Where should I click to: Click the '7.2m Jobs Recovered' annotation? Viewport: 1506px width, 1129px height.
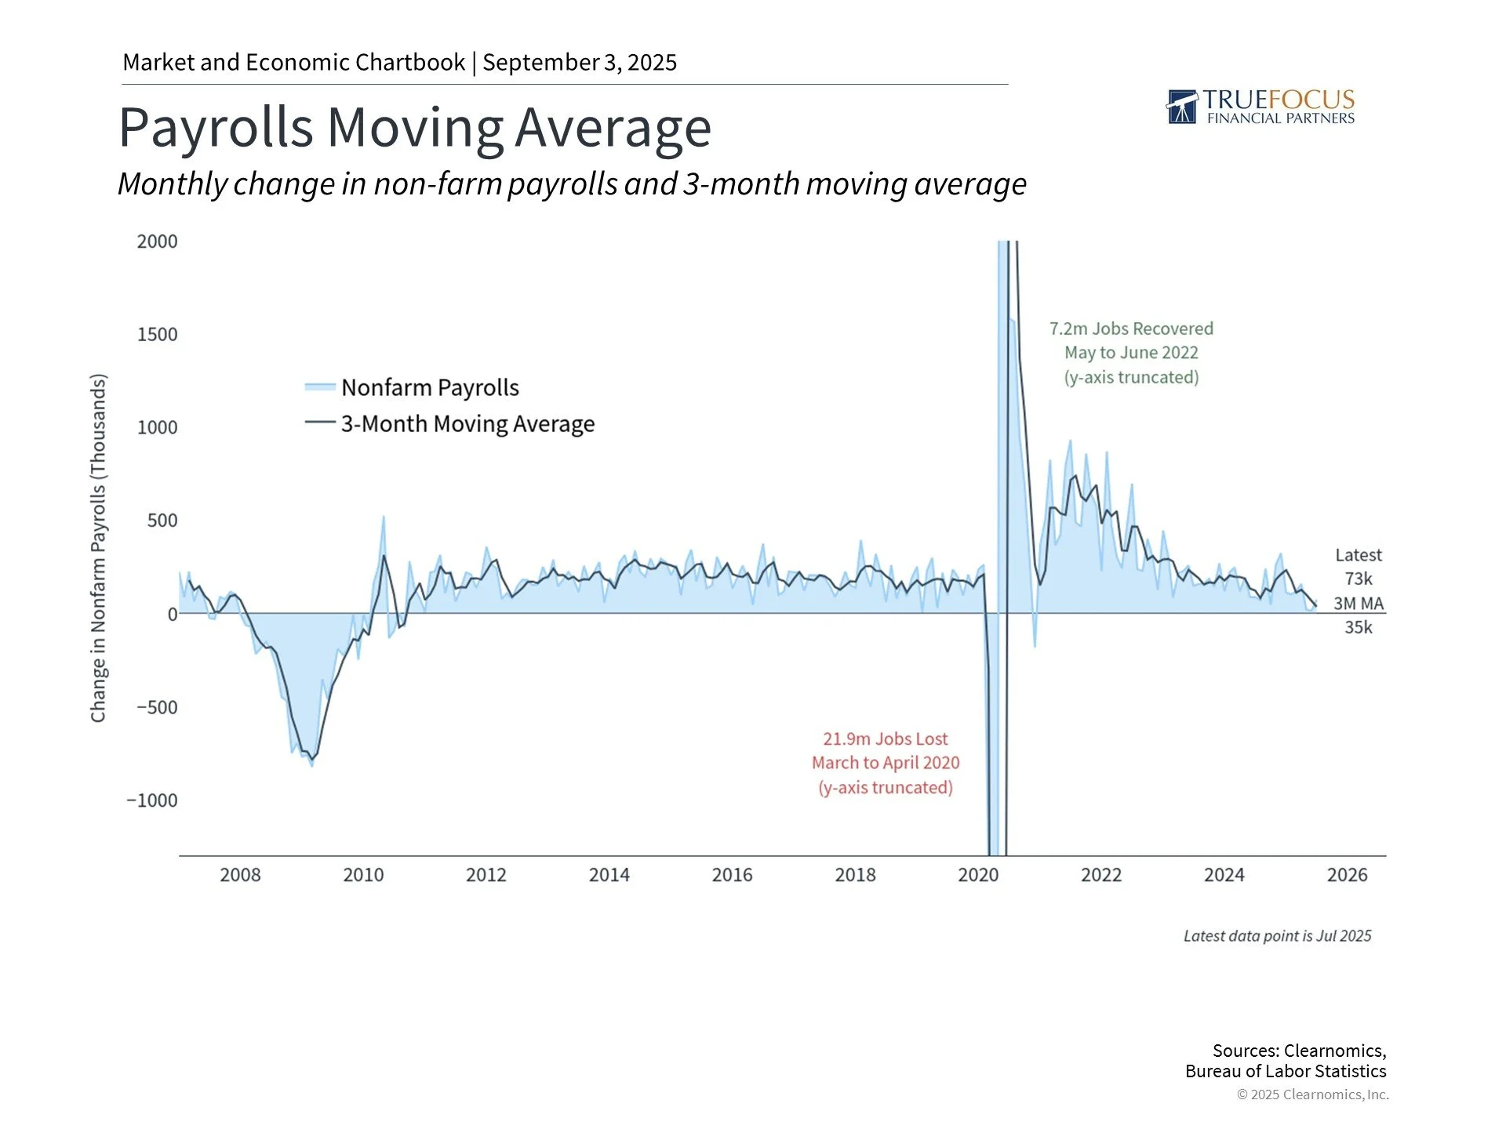pyautogui.click(x=1131, y=329)
